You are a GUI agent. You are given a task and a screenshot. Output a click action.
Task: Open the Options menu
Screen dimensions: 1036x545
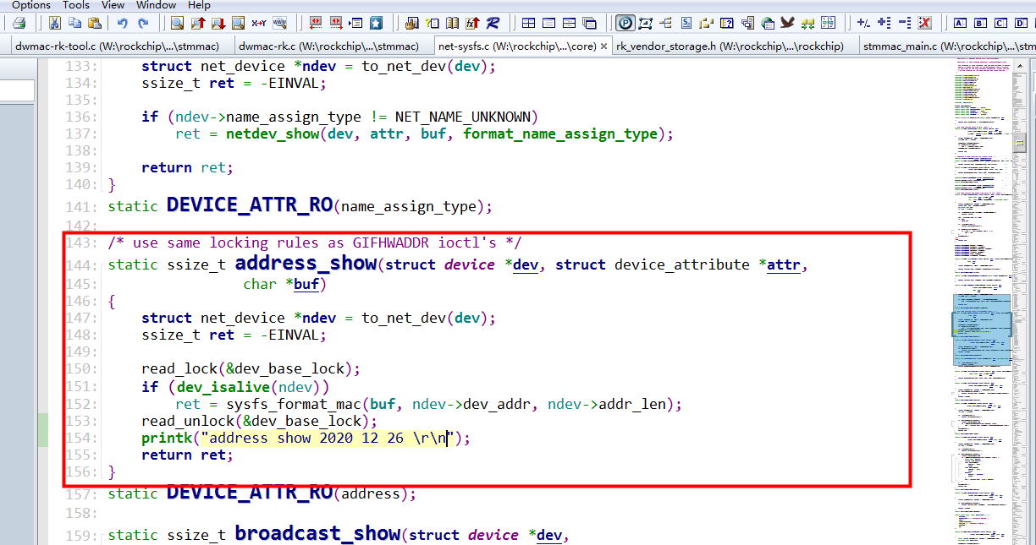click(31, 5)
